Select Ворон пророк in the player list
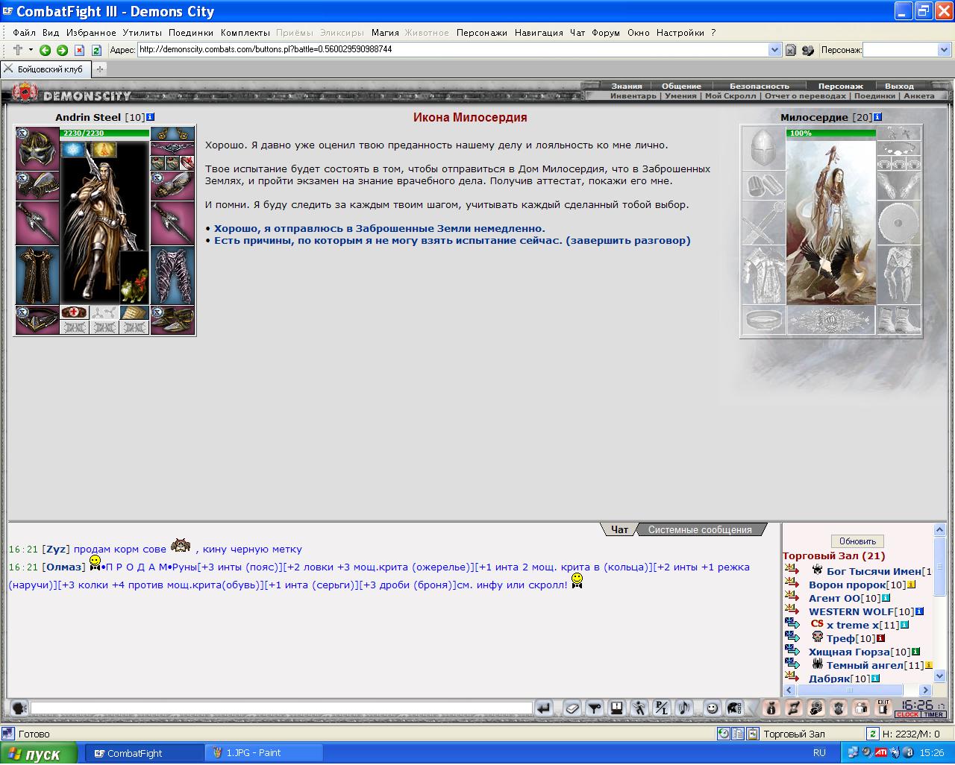Image resolution: width=955 pixels, height=765 pixels. click(x=847, y=585)
